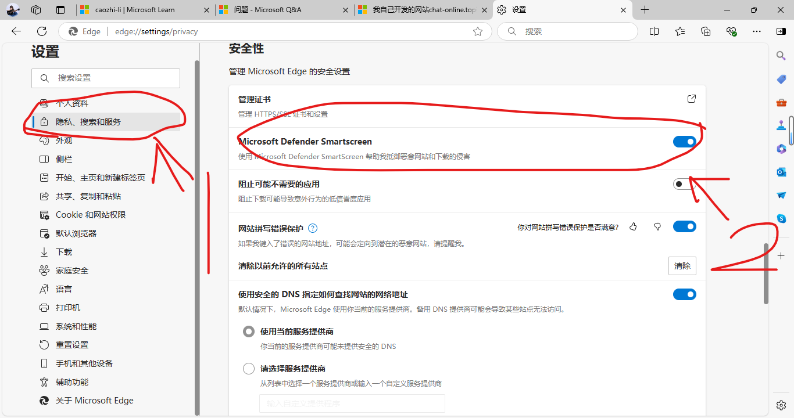
Task: Open sidebar Outlook icon
Action: [x=781, y=172]
